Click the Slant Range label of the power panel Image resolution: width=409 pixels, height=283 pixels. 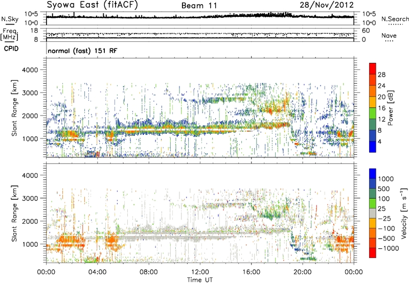tap(14, 108)
